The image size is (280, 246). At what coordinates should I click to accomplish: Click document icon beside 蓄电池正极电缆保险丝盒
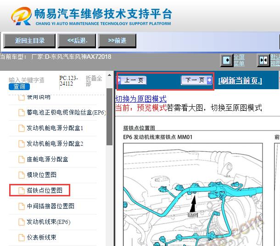(22, 113)
